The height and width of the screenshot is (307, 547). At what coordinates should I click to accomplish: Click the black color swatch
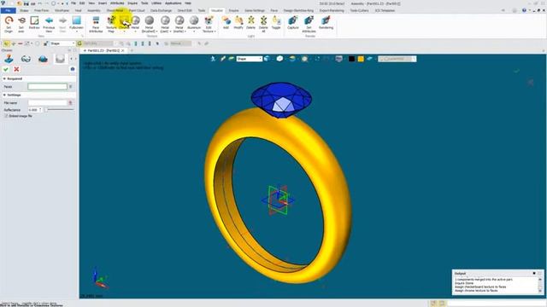point(351,59)
